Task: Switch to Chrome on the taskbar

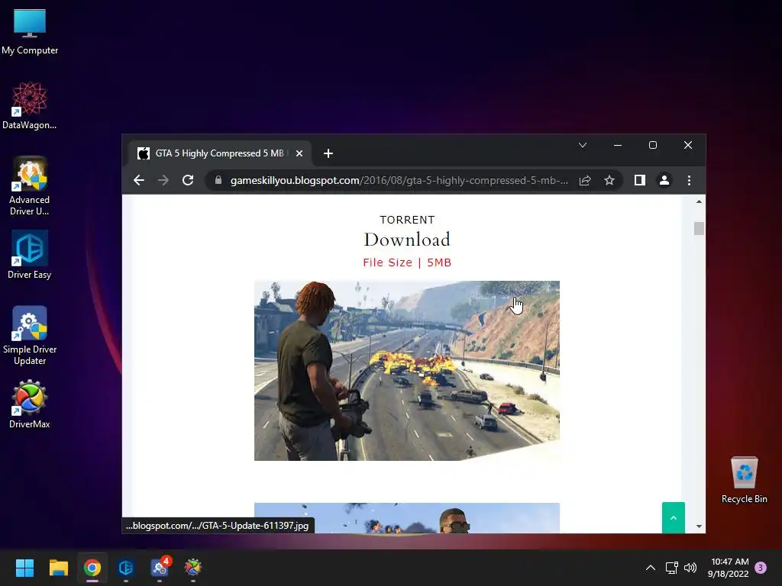Action: (x=92, y=568)
